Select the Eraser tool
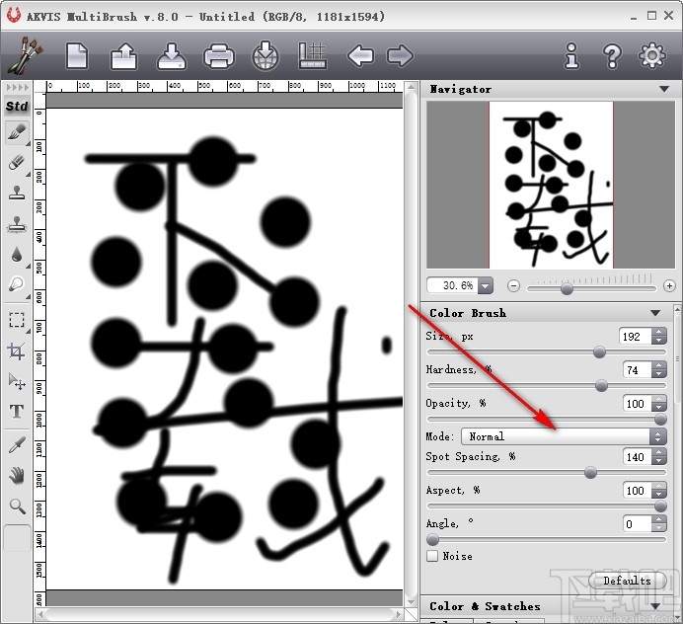This screenshot has height=624, width=683. click(x=17, y=163)
